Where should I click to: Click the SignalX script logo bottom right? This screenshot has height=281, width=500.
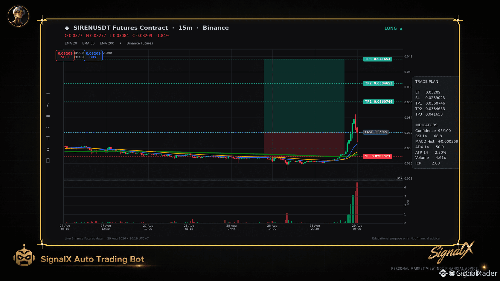point(451,252)
